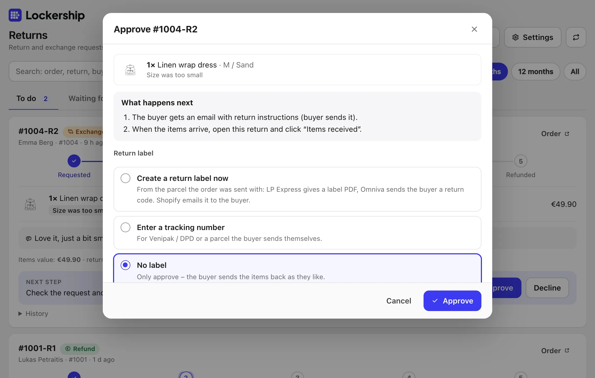
Task: Click the Lockership logo icon
Action: (x=15, y=15)
